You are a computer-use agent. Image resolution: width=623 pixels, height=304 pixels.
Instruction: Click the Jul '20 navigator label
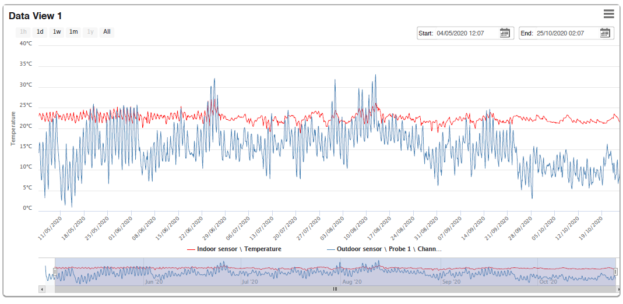coord(252,282)
